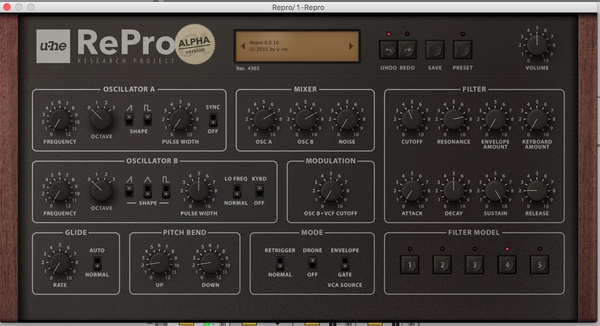Viewport: 600px width, 326px height.
Task: Select filter model 5
Action: (540, 265)
